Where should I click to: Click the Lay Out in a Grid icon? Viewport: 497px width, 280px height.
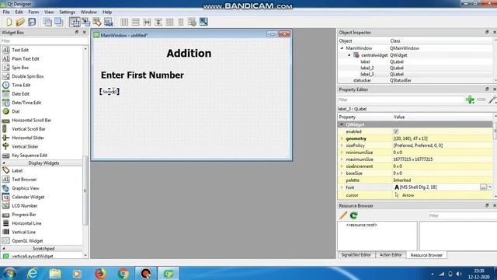coord(169,22)
